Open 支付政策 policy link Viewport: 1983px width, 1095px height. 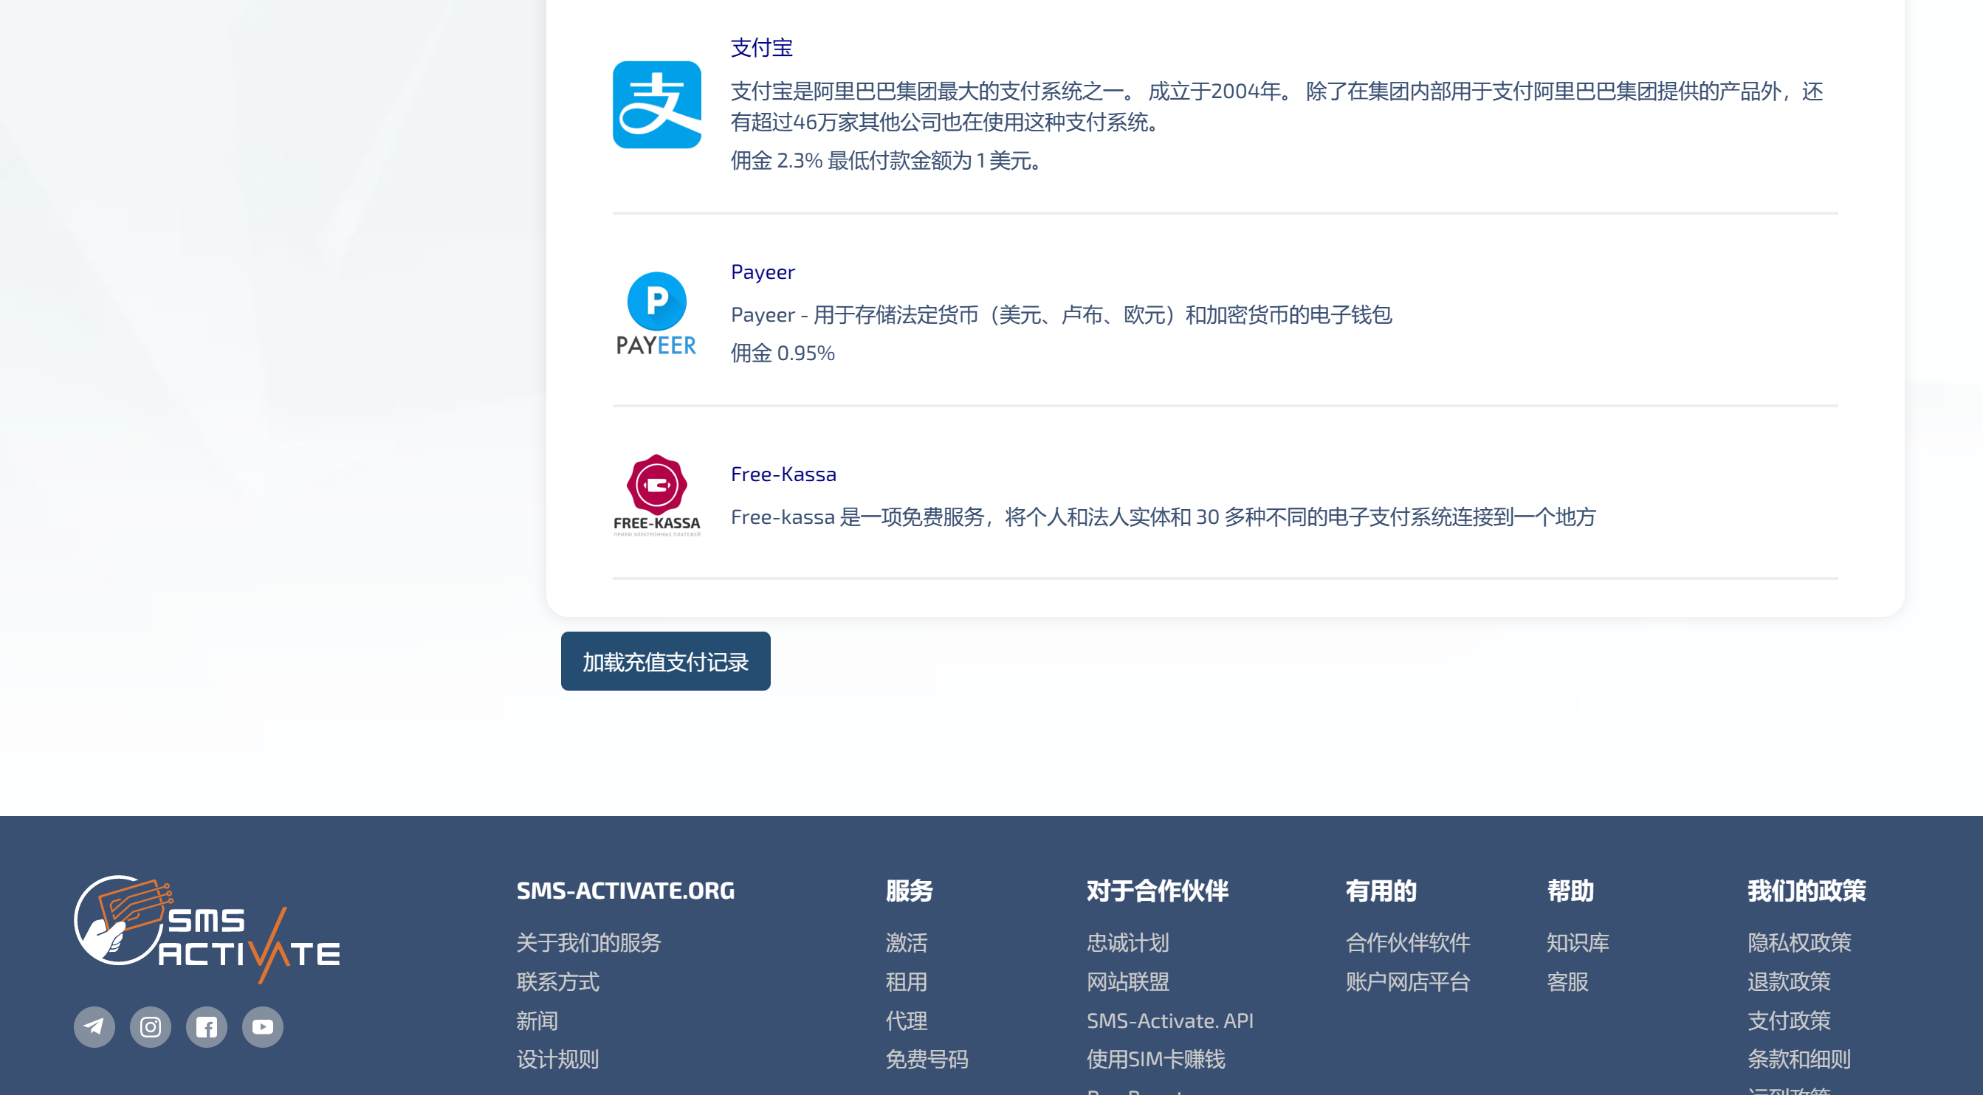pos(1789,1020)
